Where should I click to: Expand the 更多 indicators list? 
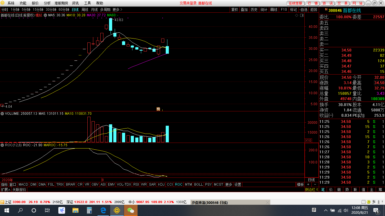click(229, 184)
